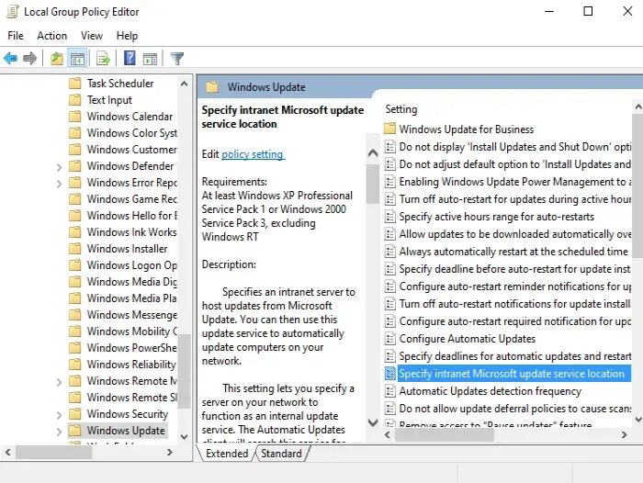Click the Task Scheduler folder icon

[x=75, y=84]
